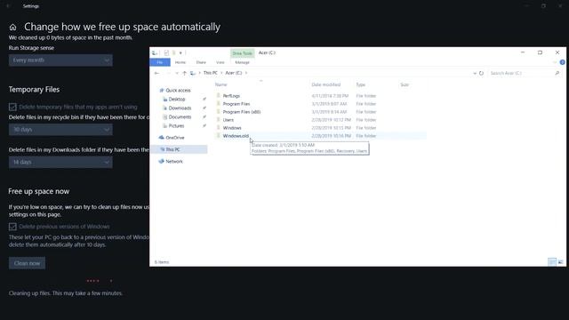Select Quick access in the navigation pane

click(x=178, y=91)
